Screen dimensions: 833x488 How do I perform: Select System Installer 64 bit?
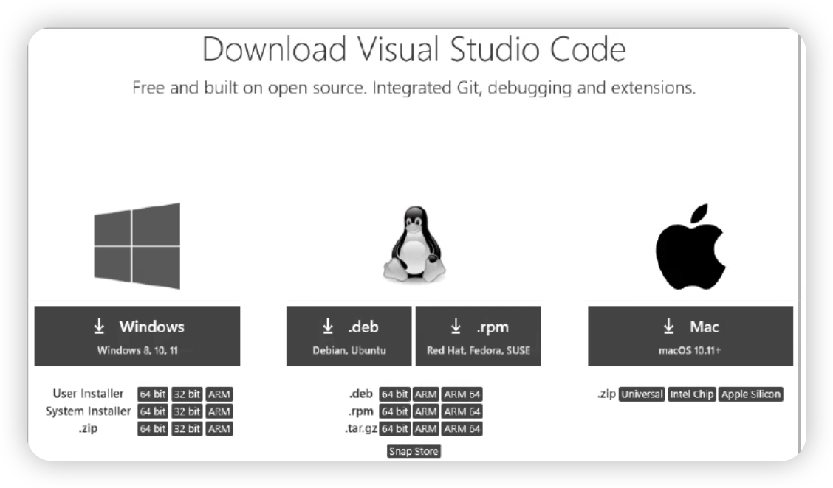pos(152,411)
